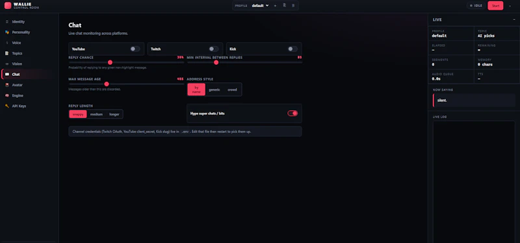Viewport: 520px width, 243px height.
Task: Click 'Live chat monitoring across platforms.' text
Action: point(98,34)
